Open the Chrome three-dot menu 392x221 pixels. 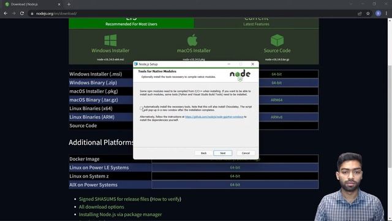(x=386, y=14)
